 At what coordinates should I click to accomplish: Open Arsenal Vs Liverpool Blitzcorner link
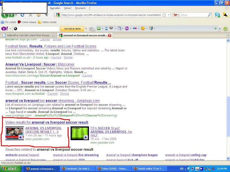pyautogui.click(x=40, y=64)
